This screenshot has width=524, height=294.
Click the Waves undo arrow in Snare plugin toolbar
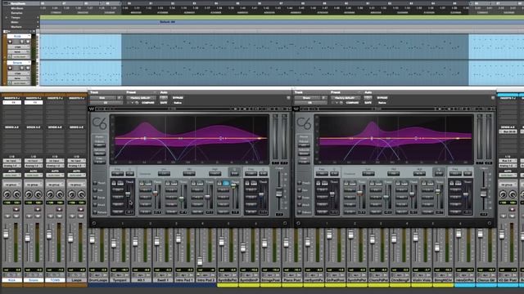[304, 109]
